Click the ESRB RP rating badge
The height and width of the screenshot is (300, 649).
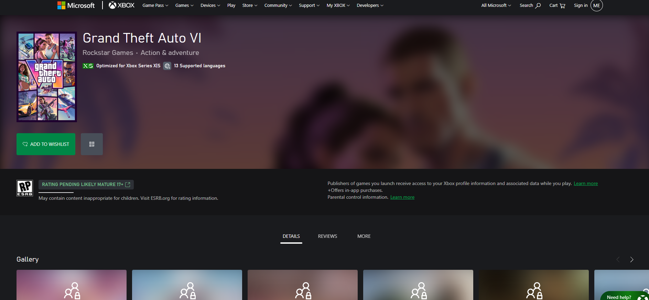coord(25,188)
